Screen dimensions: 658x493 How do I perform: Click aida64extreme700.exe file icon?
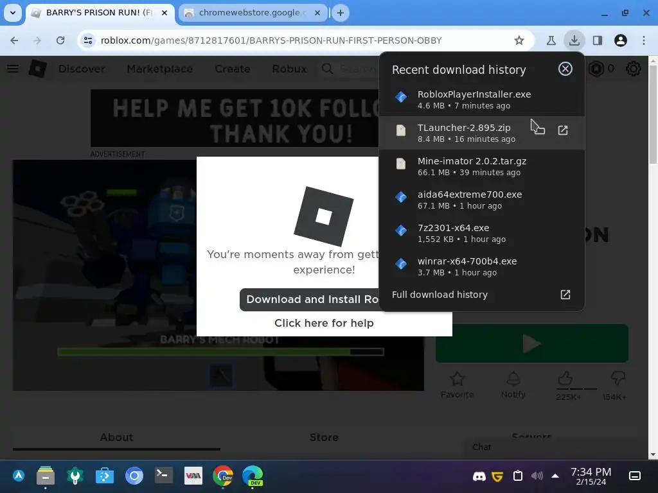[401, 197]
